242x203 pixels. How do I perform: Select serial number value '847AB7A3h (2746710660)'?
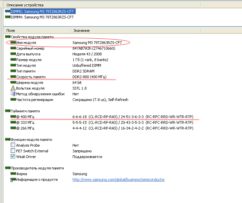click(94, 48)
